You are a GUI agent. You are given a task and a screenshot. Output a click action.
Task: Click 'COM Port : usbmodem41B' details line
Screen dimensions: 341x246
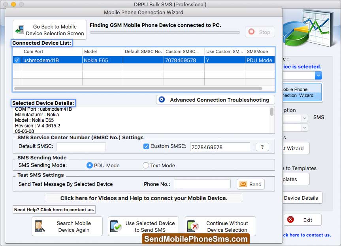pos(43,109)
